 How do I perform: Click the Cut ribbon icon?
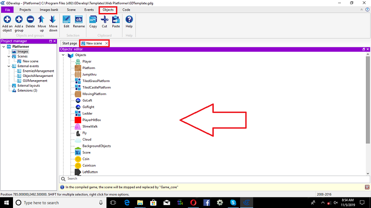pyautogui.click(x=104, y=19)
